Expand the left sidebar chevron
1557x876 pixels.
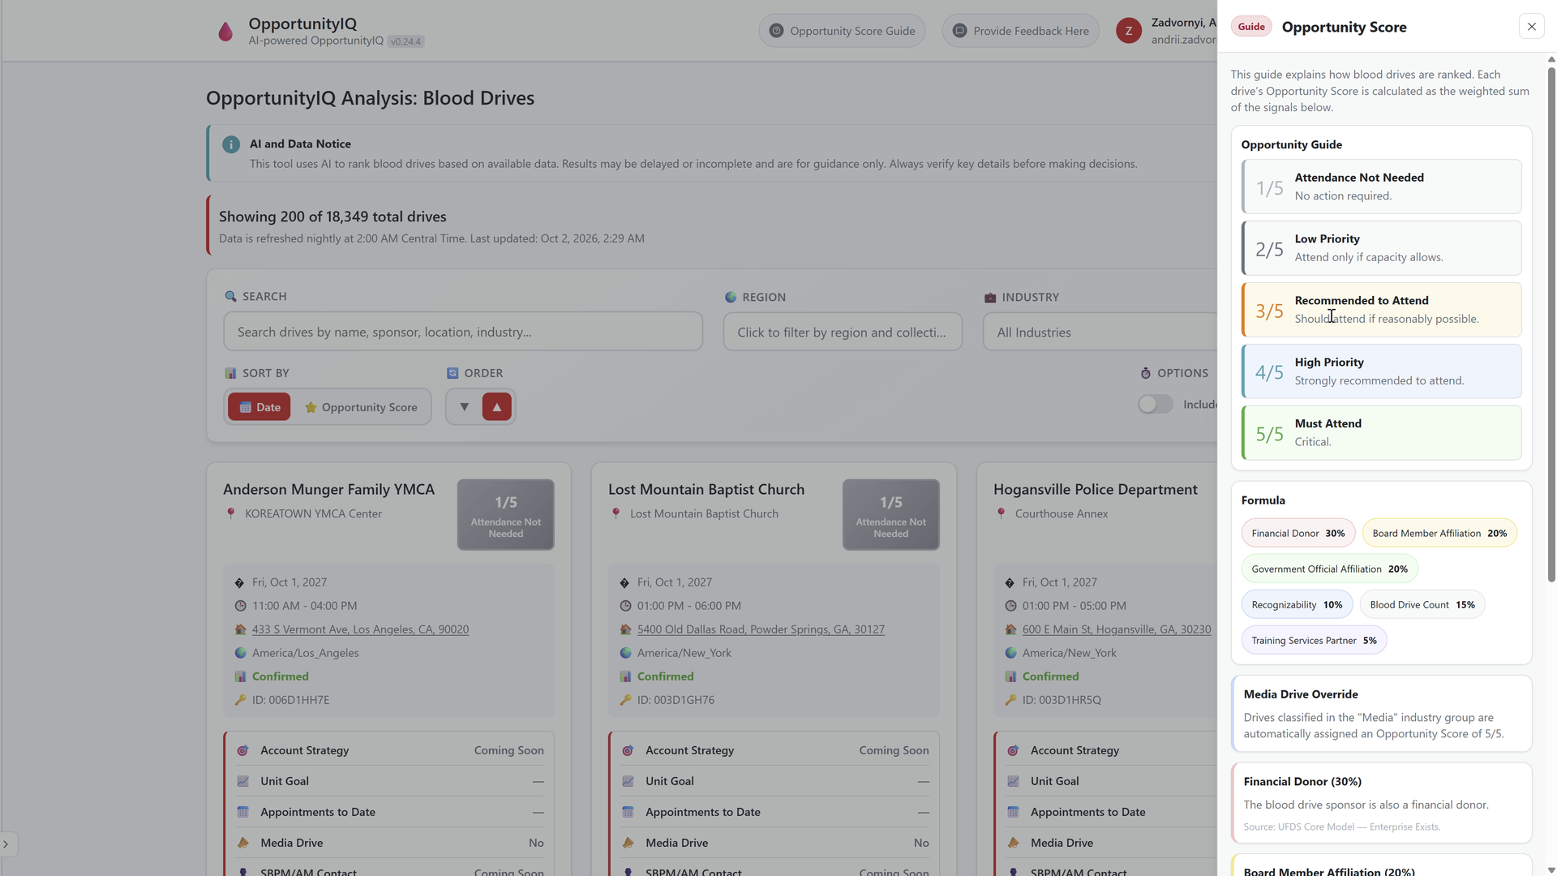[x=6, y=844]
